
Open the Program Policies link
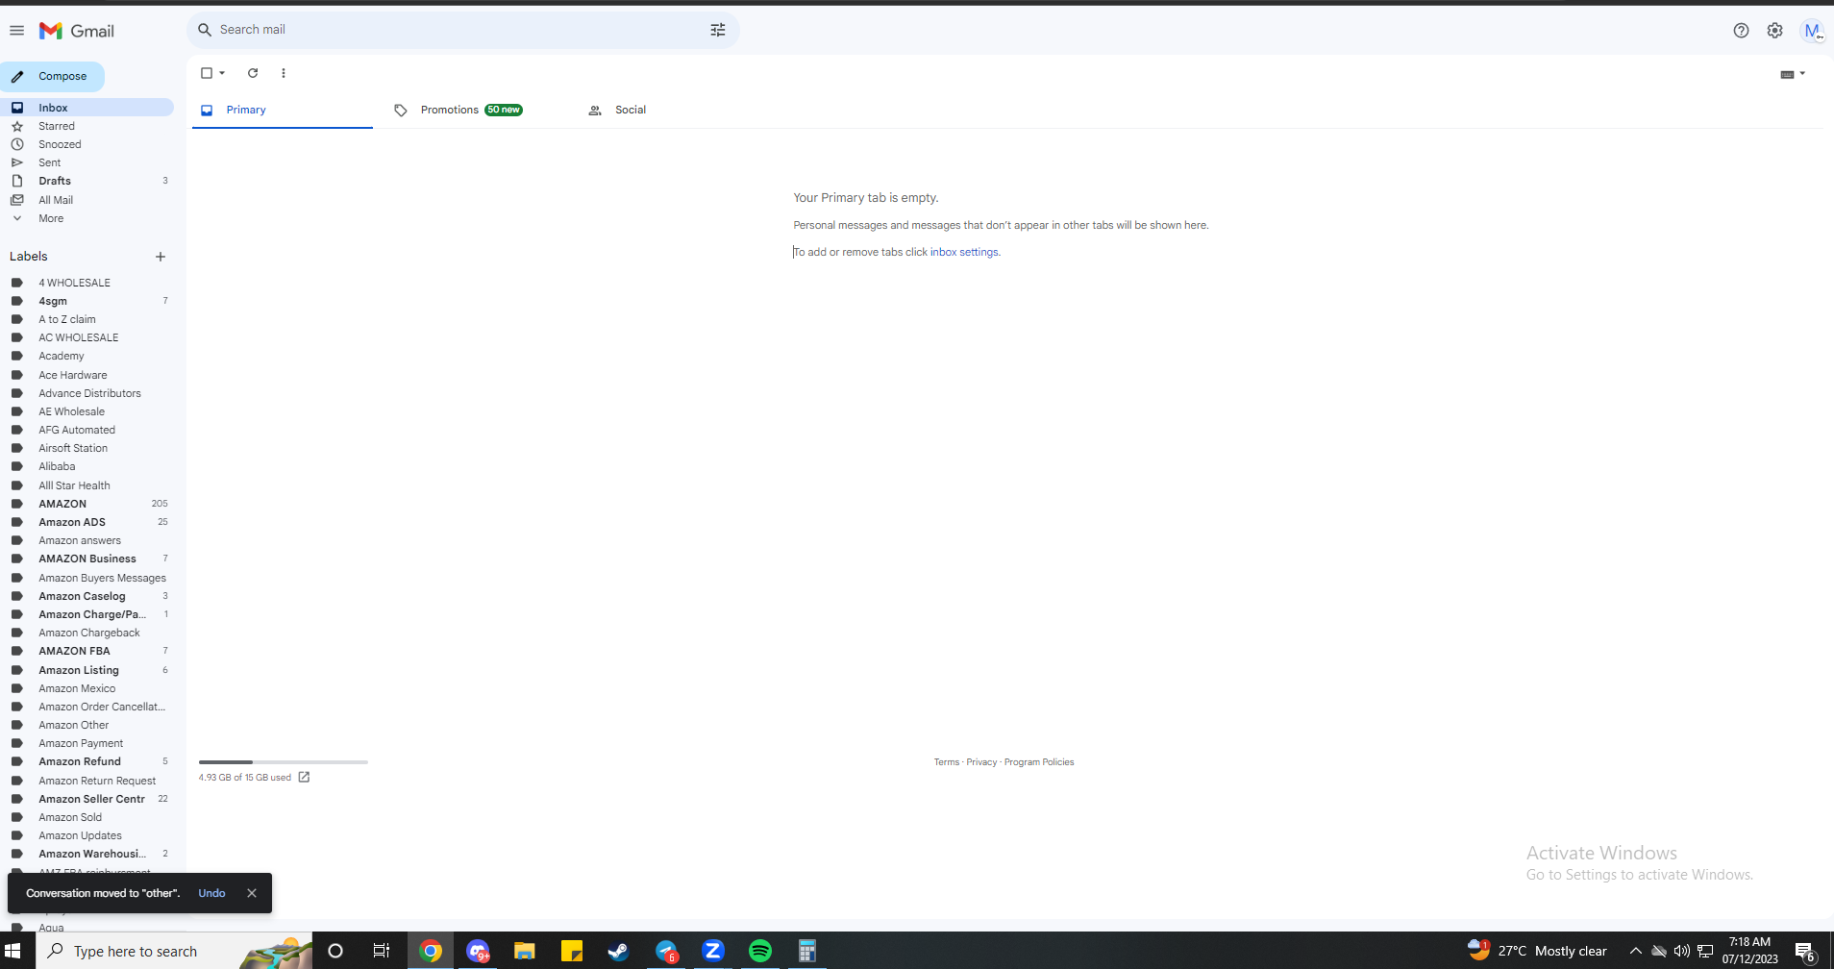[x=1039, y=762]
